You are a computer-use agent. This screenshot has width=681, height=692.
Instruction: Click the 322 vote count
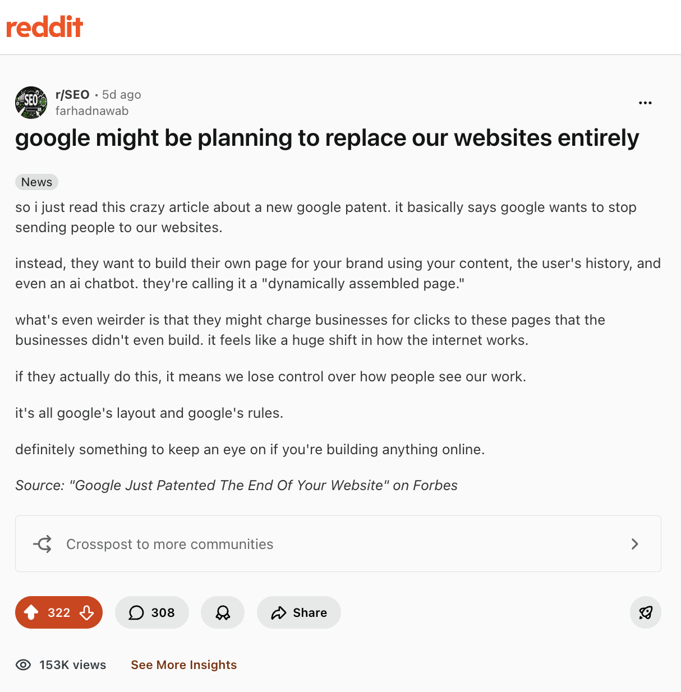(58, 612)
